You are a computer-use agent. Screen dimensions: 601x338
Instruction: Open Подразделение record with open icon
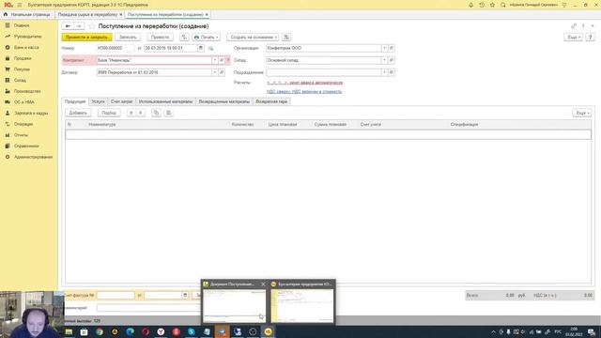click(392, 72)
